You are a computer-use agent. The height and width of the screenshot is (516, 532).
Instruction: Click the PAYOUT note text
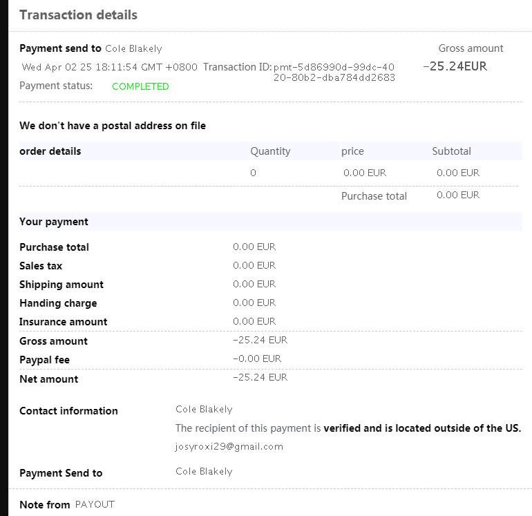coord(95,504)
